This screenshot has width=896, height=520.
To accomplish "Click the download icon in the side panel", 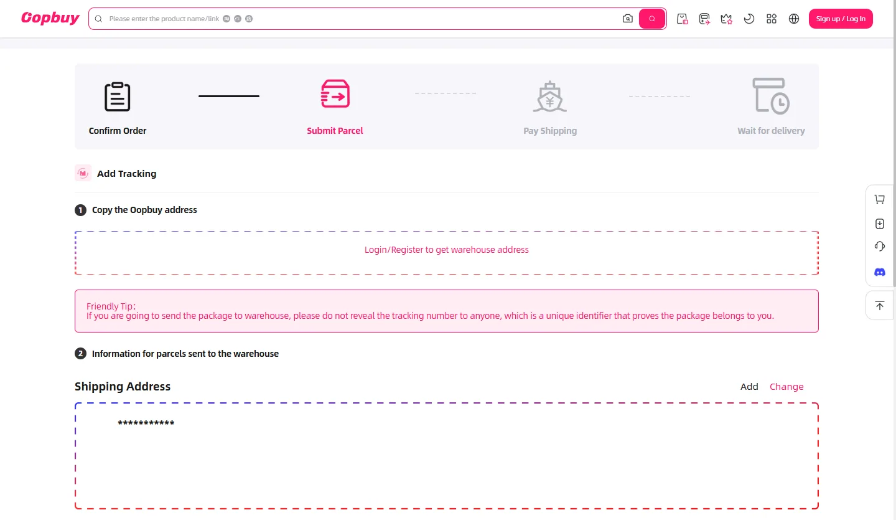I will [879, 224].
